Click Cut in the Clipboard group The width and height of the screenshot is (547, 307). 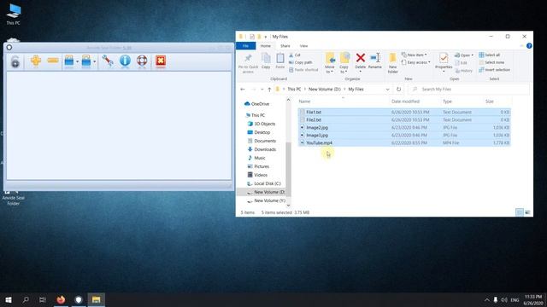(295, 55)
